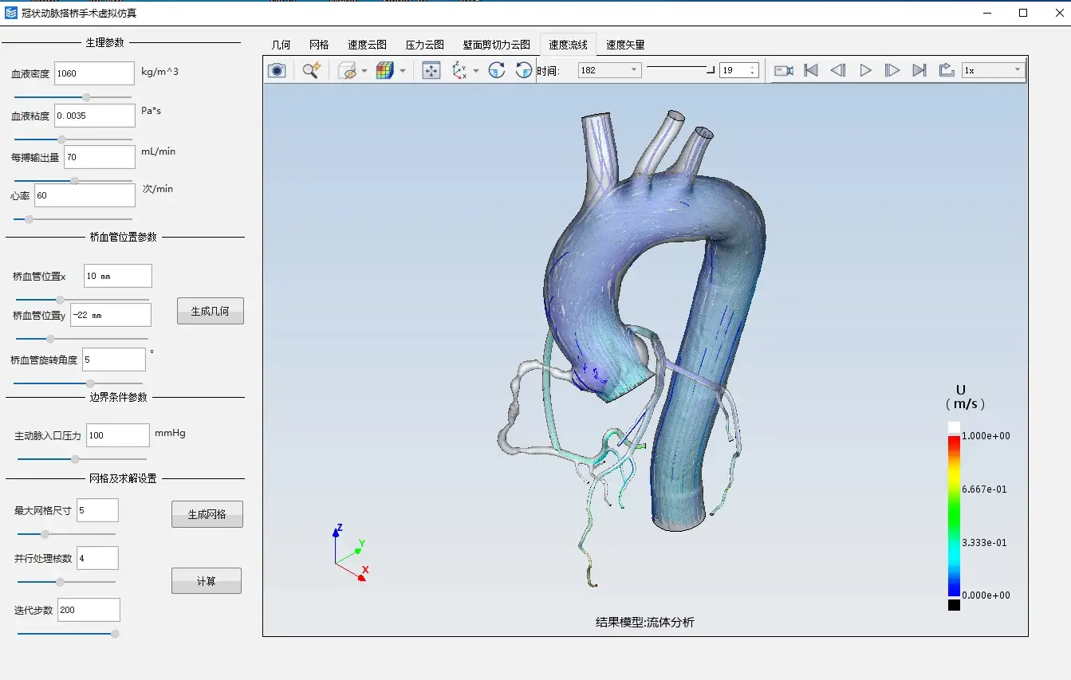Click the XYZ orientation axes triad
Image resolution: width=1071 pixels, height=680 pixels.
pyautogui.click(x=349, y=551)
